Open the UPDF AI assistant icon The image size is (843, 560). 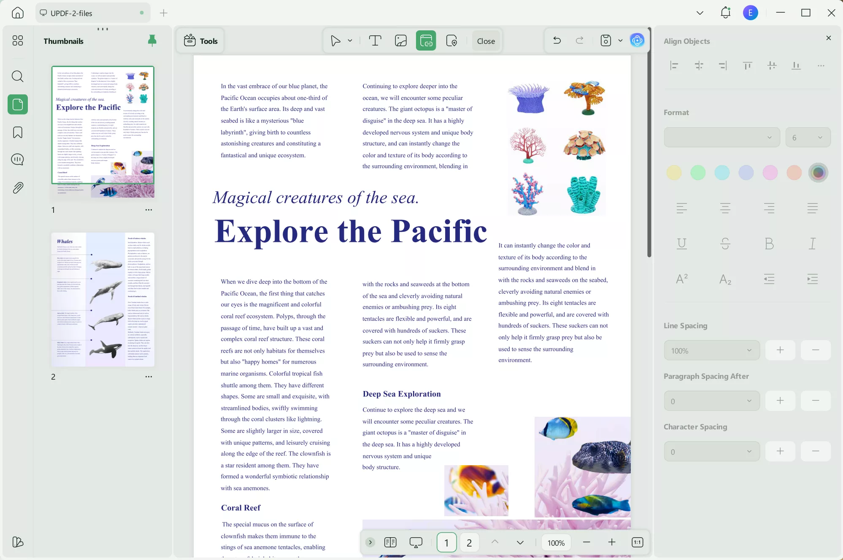tap(637, 40)
